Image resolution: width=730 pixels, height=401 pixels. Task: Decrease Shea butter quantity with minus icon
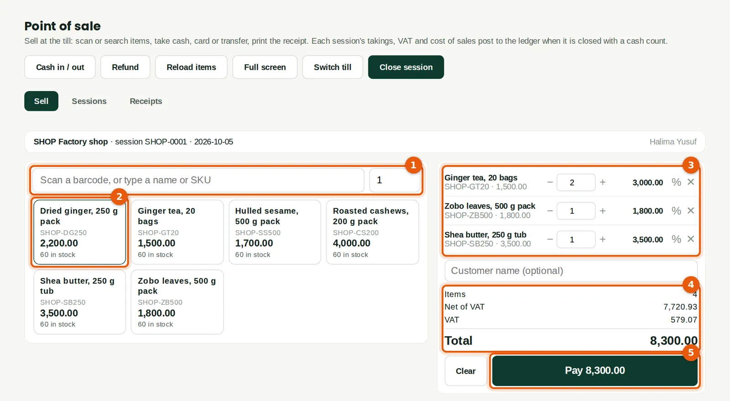click(x=550, y=239)
